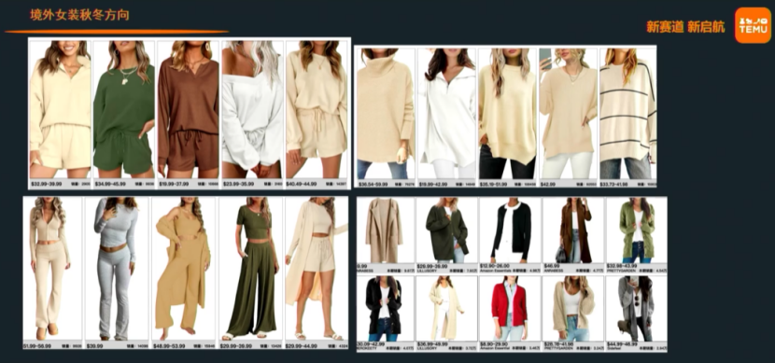Open the white off-shoulder lounge set thumbnail

click(x=252, y=109)
